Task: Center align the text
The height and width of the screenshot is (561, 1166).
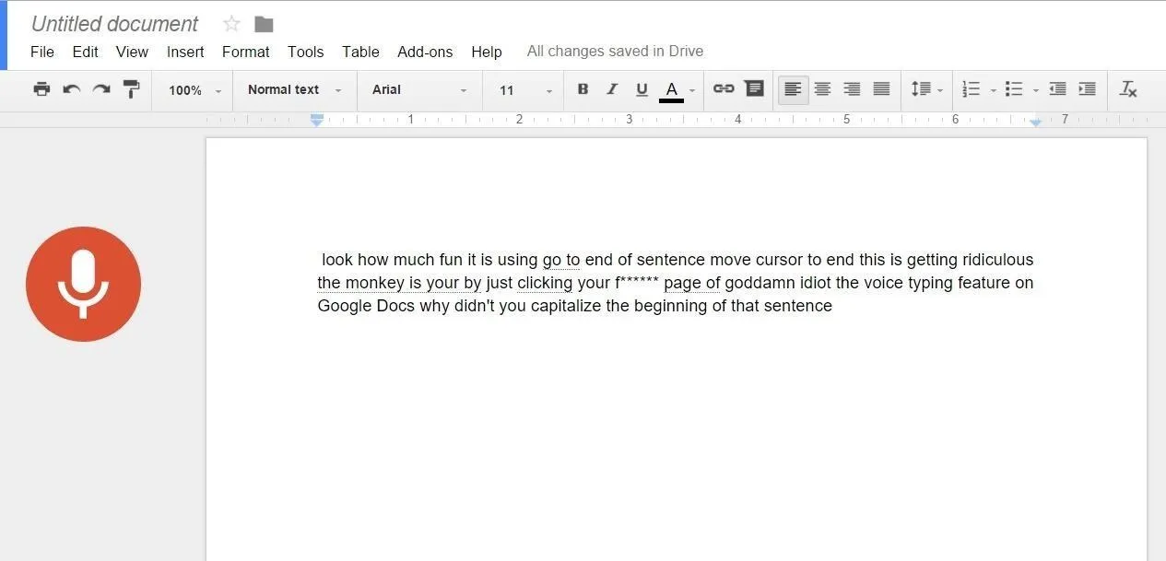Action: point(822,89)
